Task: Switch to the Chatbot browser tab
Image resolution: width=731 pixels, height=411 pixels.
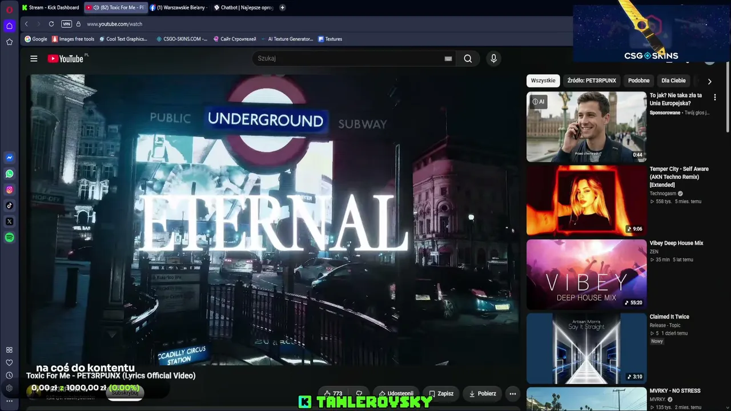Action: pyautogui.click(x=244, y=7)
